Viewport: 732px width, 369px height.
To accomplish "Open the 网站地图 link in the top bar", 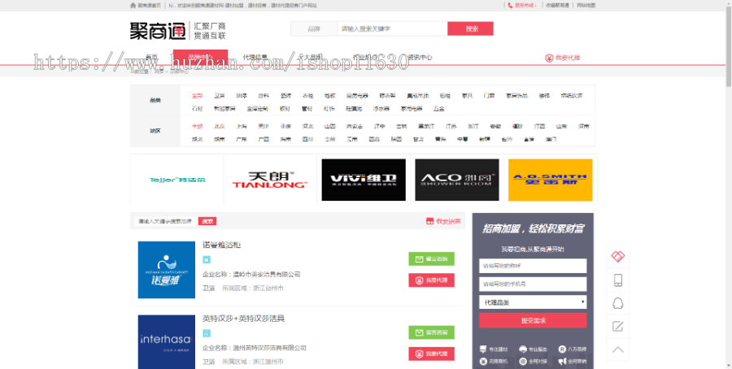I will point(586,5).
